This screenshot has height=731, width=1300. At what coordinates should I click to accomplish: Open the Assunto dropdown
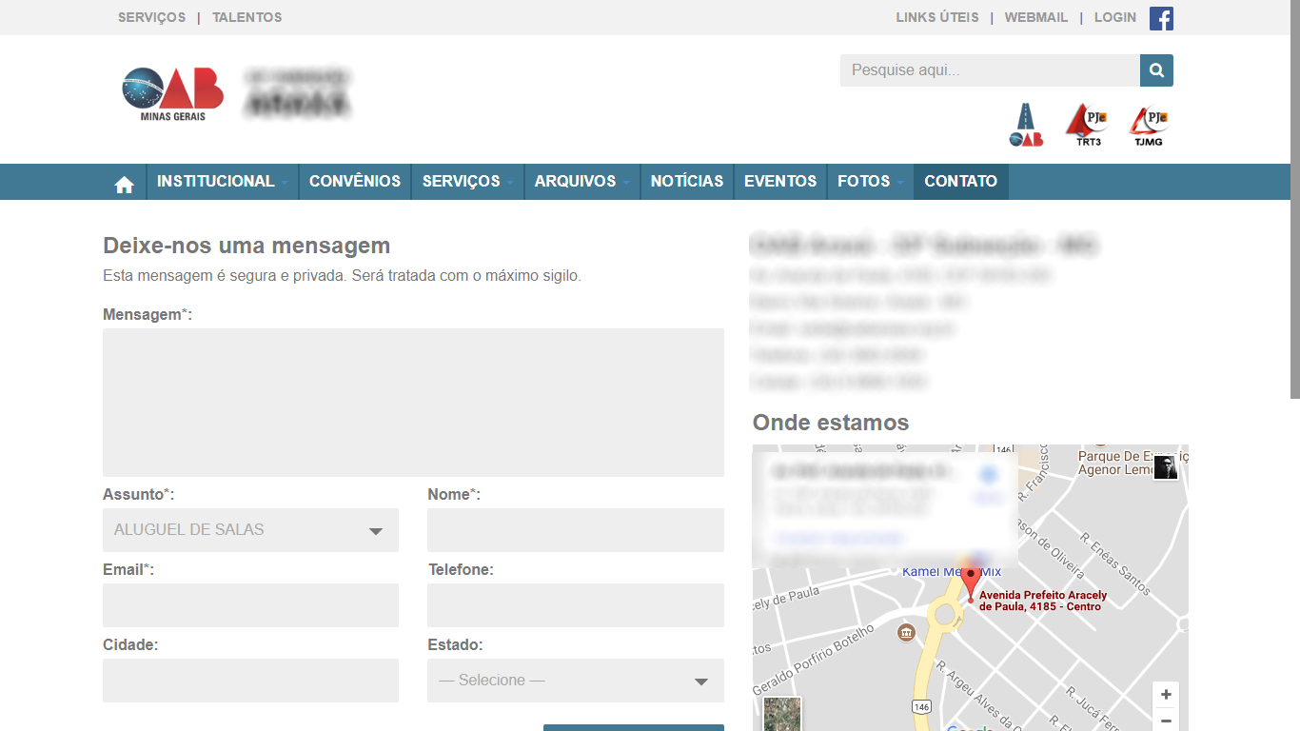250,530
